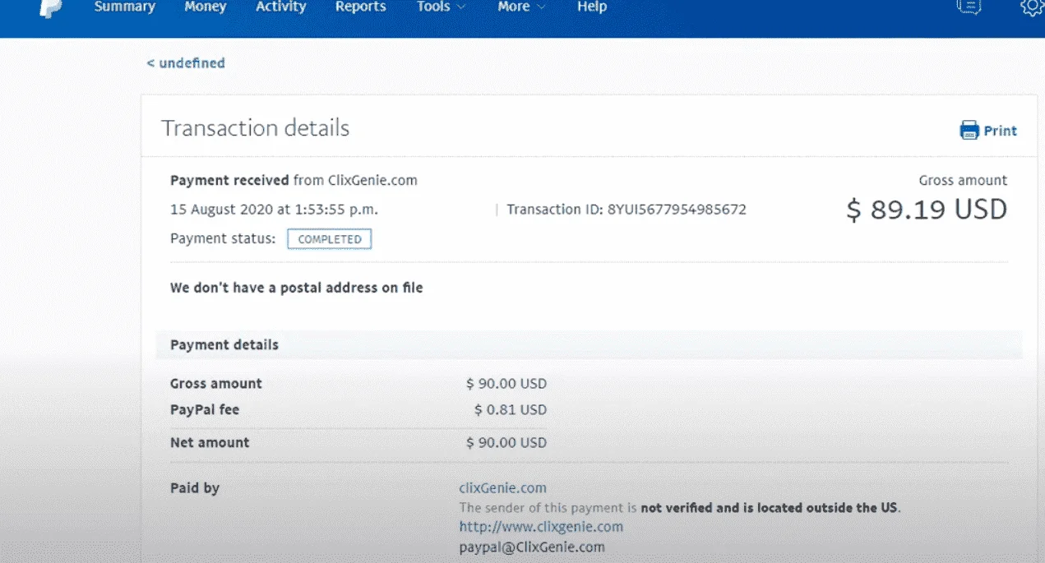This screenshot has width=1045, height=563.
Task: Click the 'Payment received from ClixGenie.com' text
Action: pyautogui.click(x=294, y=180)
